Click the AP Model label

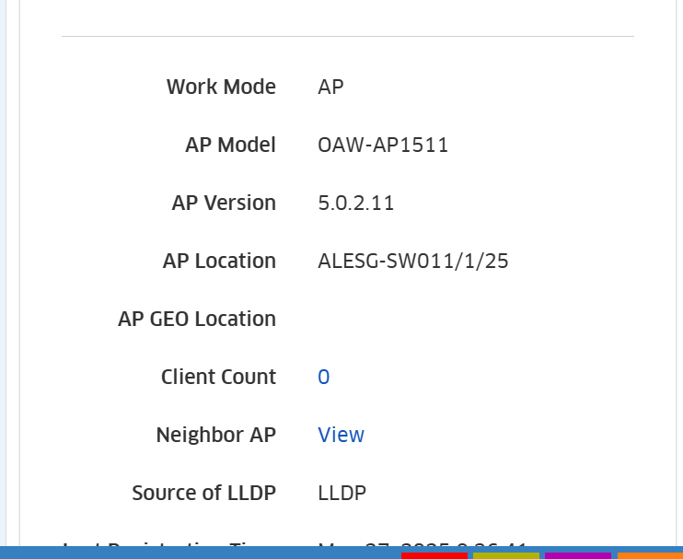[x=230, y=146]
